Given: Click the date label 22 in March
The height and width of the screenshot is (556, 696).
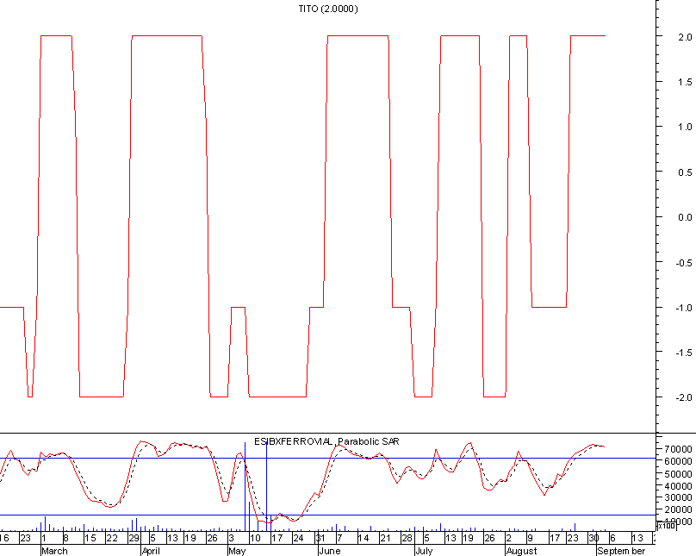Looking at the screenshot, I should (x=111, y=538).
